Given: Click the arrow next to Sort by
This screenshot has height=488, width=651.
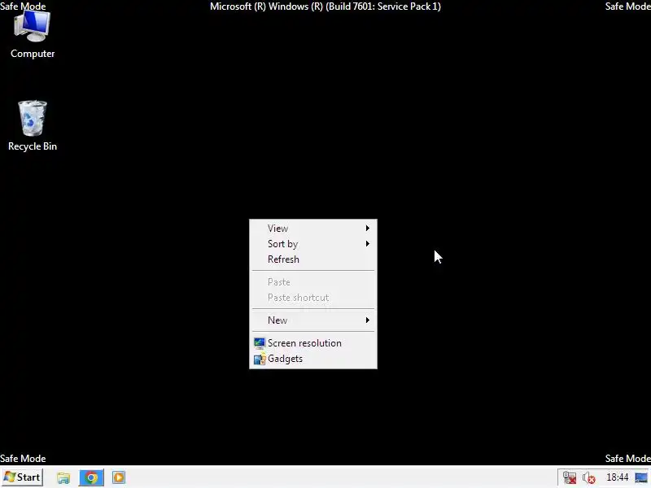Looking at the screenshot, I should pos(368,243).
